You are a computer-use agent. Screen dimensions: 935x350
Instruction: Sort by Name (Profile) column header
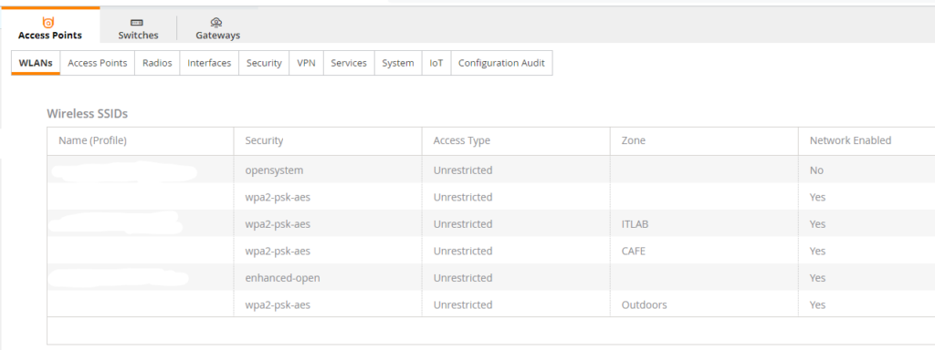[92, 140]
